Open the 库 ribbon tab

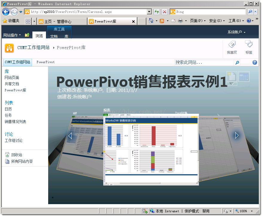(x=66, y=36)
